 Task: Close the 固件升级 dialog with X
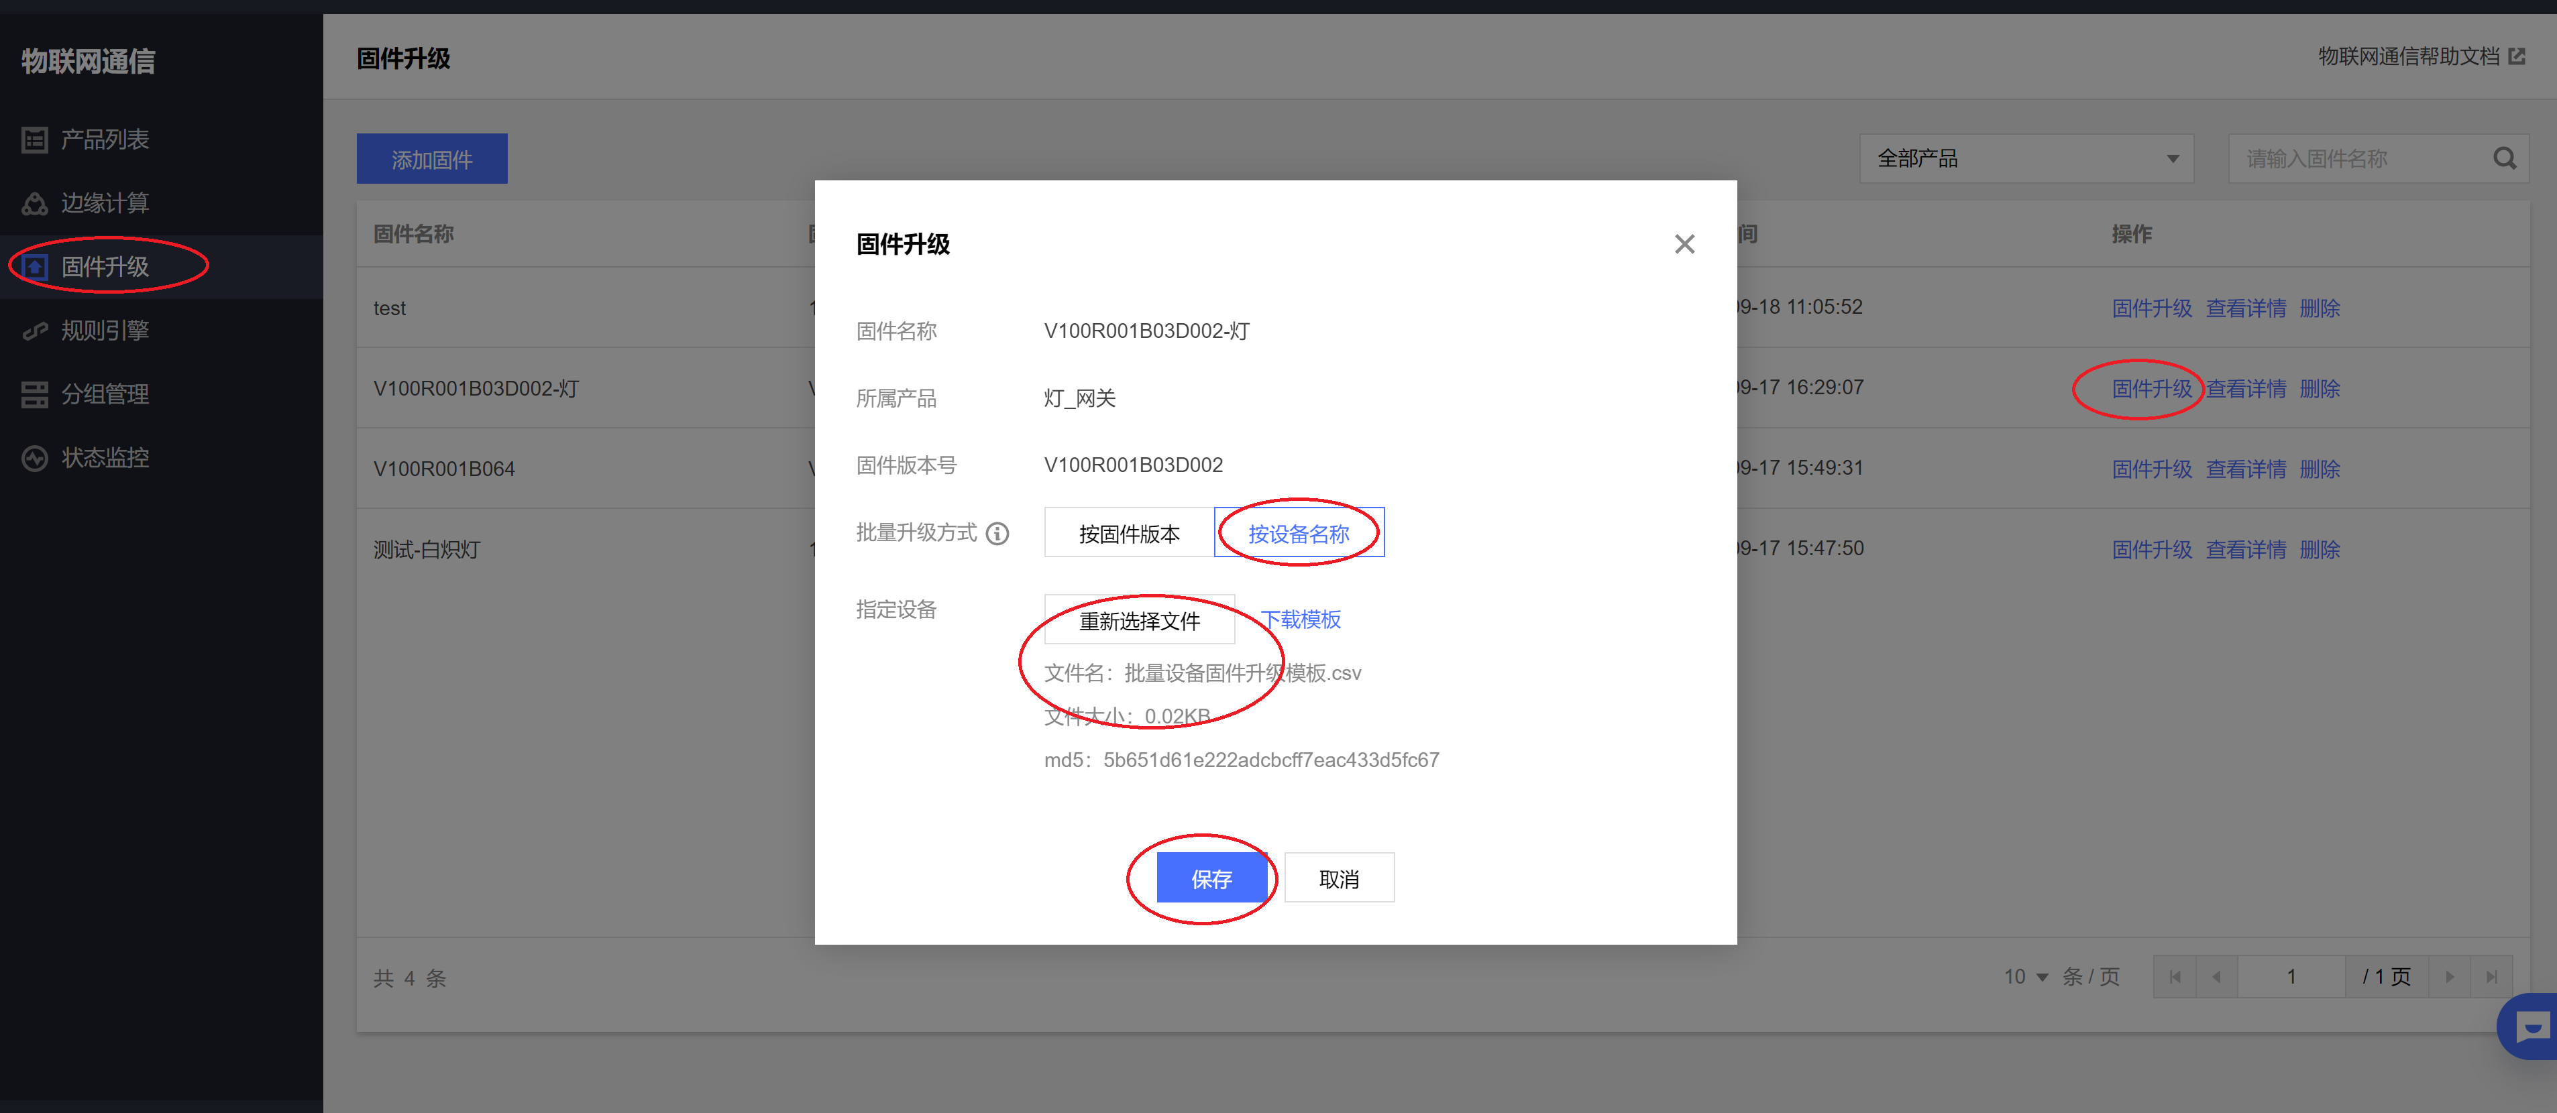tap(1684, 244)
